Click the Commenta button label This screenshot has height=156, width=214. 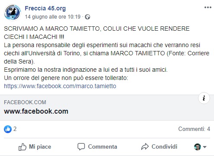(103, 147)
